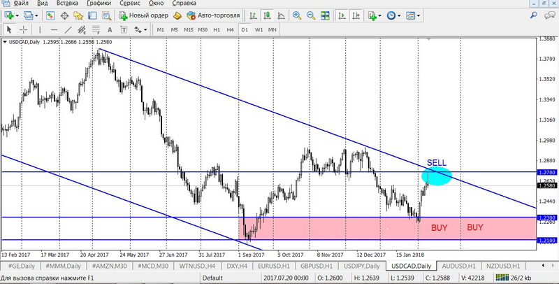The image size is (559, 284).
Task: Click the Tile Windows icon
Action: [x=324, y=15]
